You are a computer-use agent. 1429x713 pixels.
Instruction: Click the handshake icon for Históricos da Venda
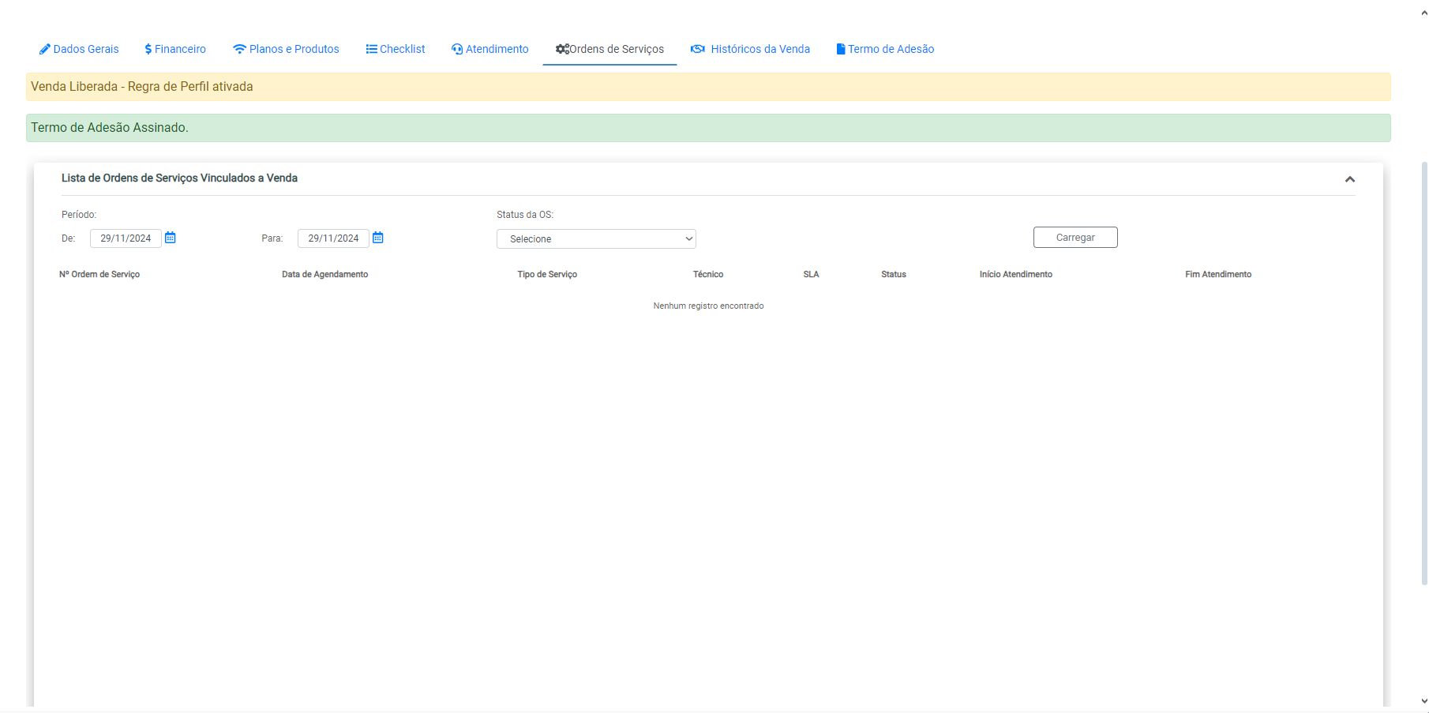[698, 49]
